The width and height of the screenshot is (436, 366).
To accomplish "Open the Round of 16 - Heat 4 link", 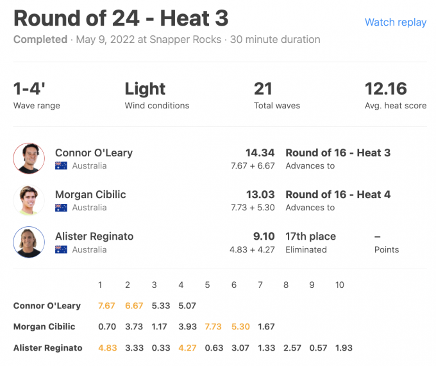I will pos(338,194).
